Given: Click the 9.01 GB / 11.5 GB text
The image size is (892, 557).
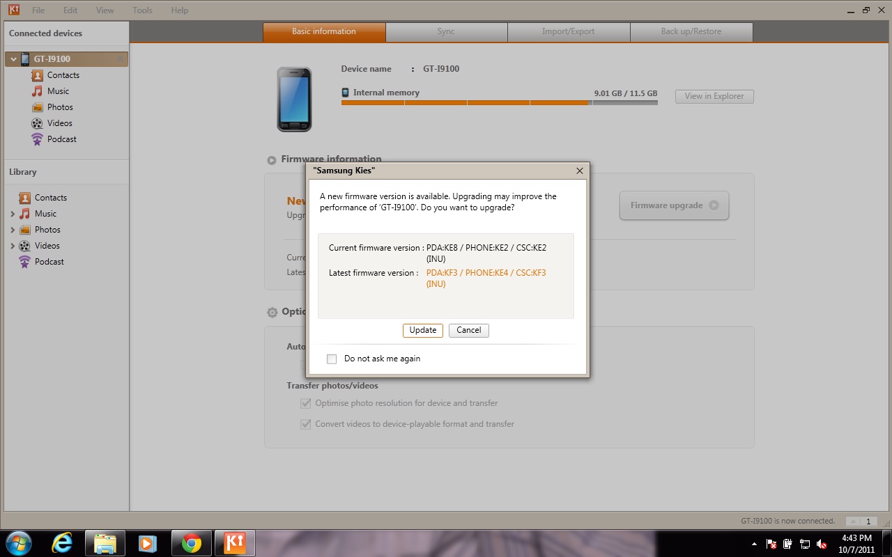Looking at the screenshot, I should [x=626, y=93].
